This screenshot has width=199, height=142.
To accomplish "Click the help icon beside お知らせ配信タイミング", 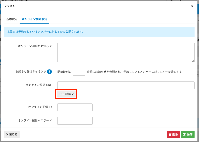I will click(49, 72).
